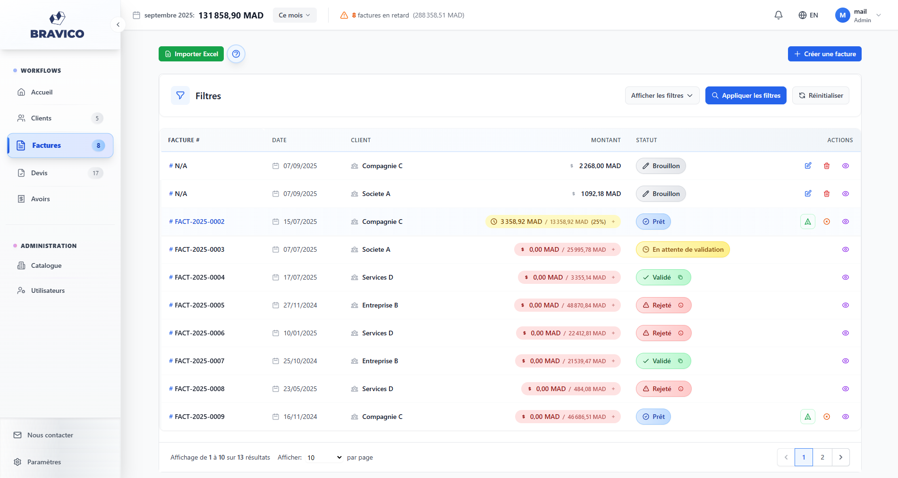Click the Brouillon status on Societe A row

pyautogui.click(x=661, y=194)
